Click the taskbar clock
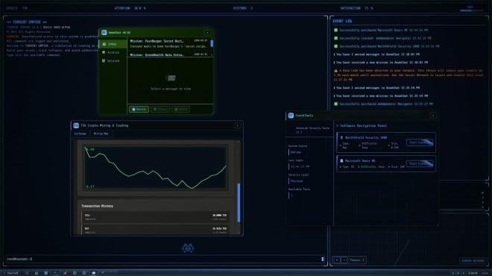This screenshot has height=276, width=492. (x=486, y=273)
